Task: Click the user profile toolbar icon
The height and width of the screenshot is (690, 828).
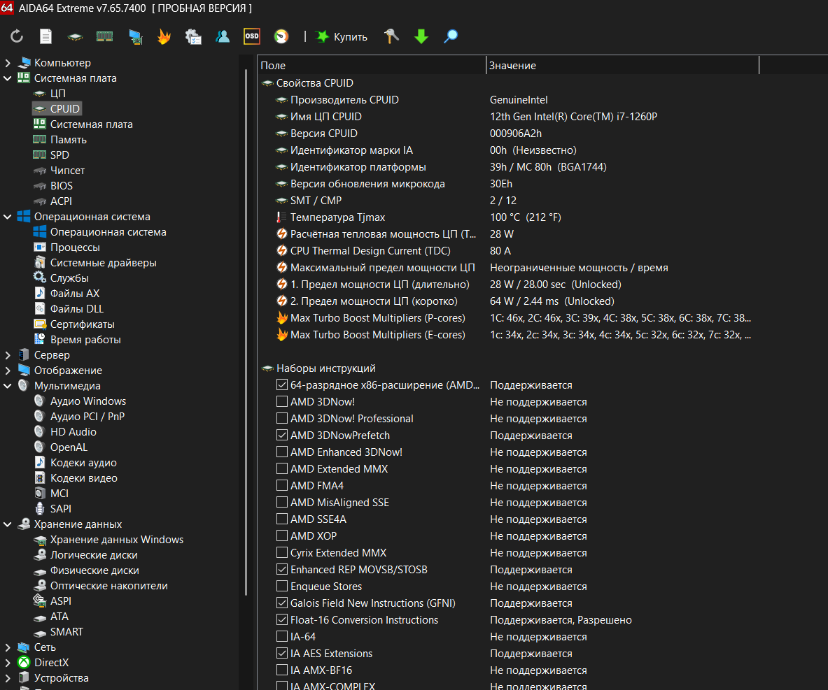Action: pyautogui.click(x=223, y=36)
